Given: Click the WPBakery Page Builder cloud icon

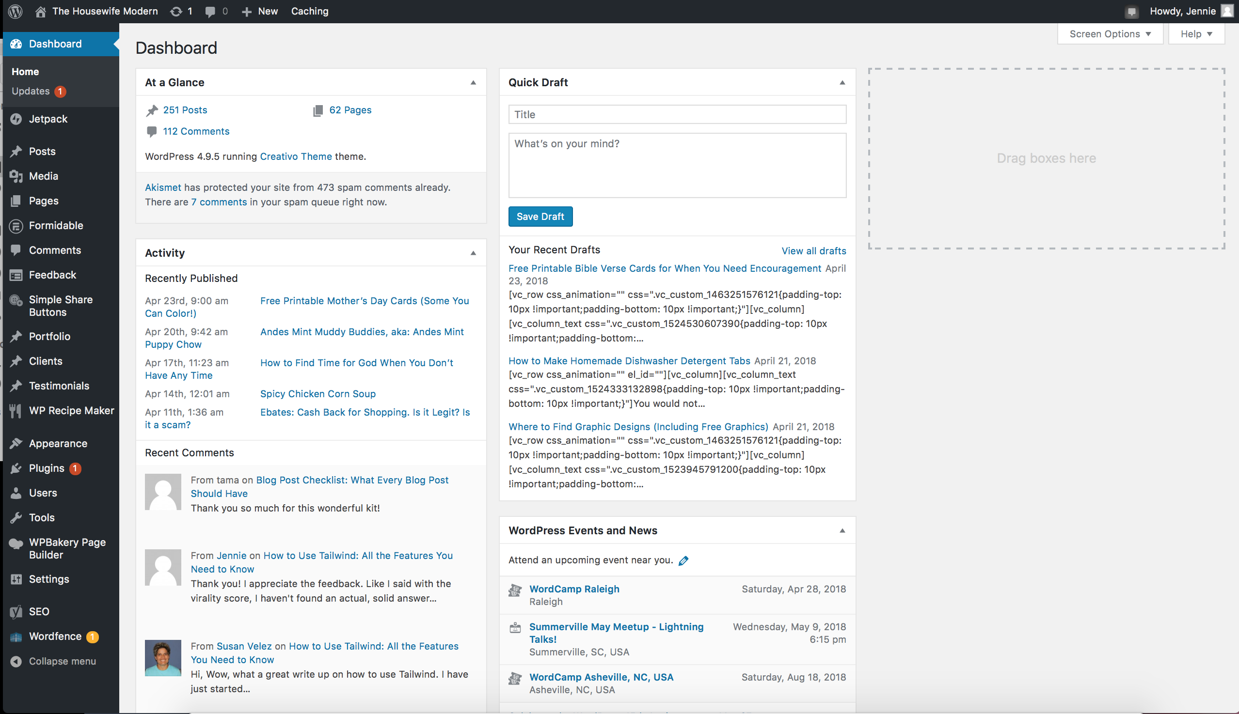Looking at the screenshot, I should 16,543.
